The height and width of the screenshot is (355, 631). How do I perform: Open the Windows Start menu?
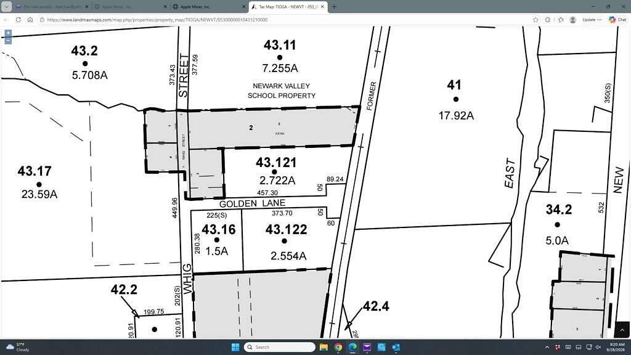235,347
